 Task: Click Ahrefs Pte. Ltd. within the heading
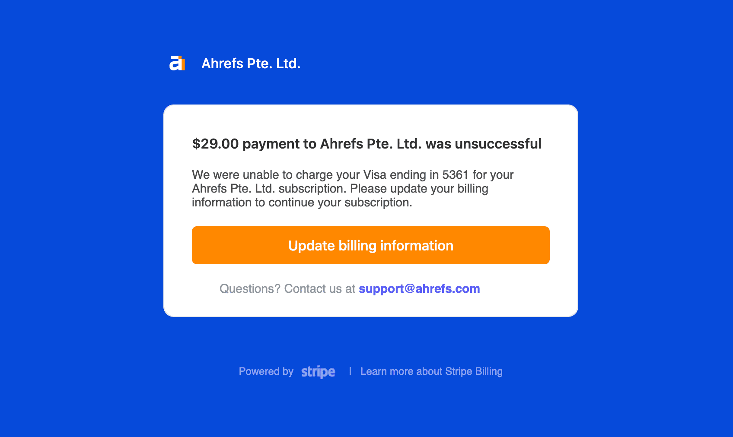coord(370,144)
